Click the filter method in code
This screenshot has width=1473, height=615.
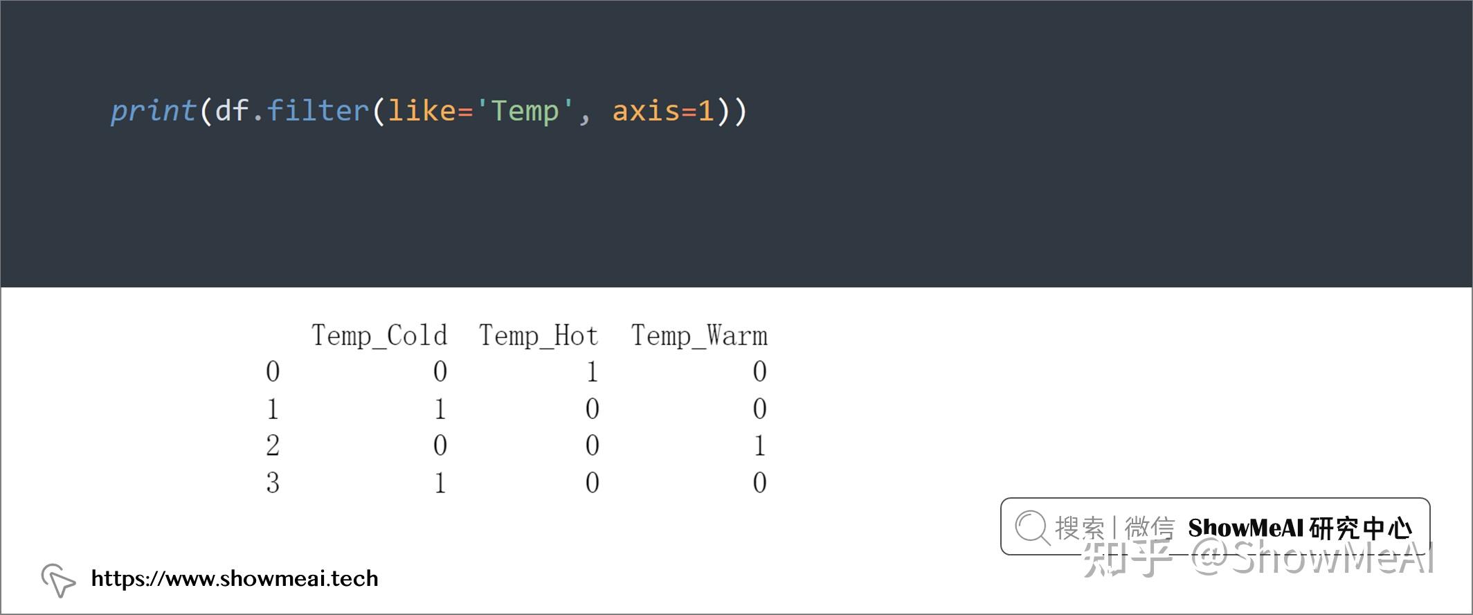click(318, 111)
